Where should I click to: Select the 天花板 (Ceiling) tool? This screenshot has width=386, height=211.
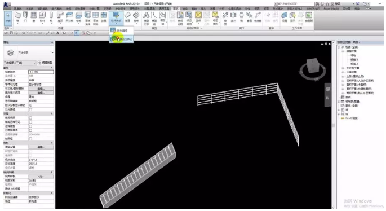[x=69, y=17]
